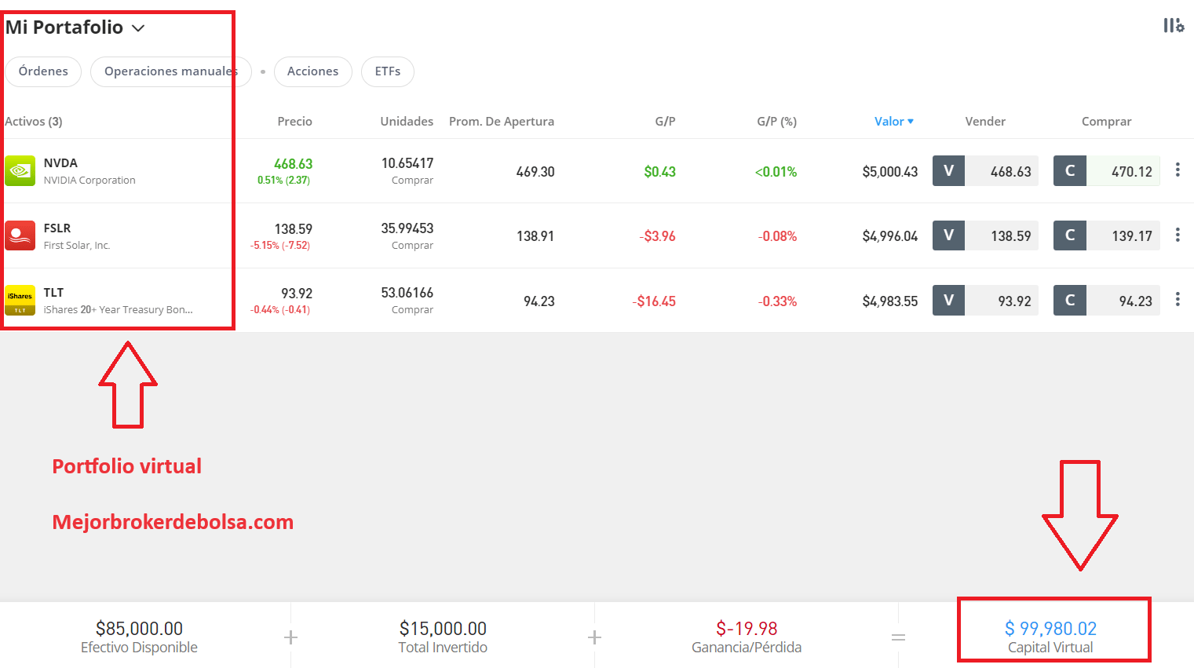The height and width of the screenshot is (668, 1194).
Task: Click the C buy icon for FSLR
Action: (x=1070, y=235)
